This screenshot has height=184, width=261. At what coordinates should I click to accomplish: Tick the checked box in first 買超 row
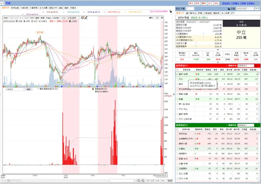point(177,74)
